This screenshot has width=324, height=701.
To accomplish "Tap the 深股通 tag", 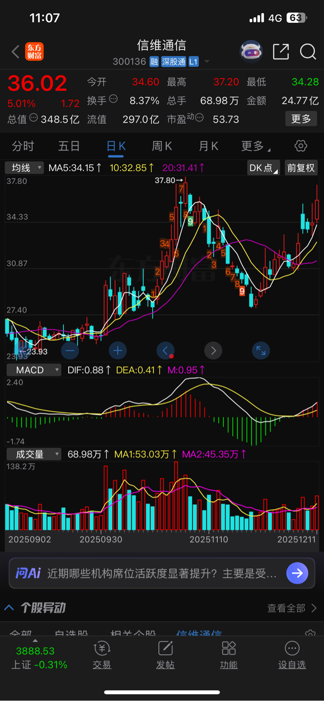I will (x=174, y=62).
